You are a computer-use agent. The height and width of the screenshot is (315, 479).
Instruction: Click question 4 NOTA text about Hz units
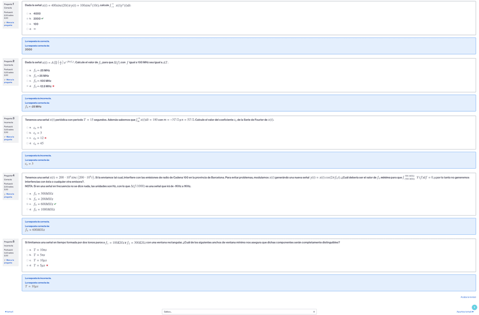[108, 186]
